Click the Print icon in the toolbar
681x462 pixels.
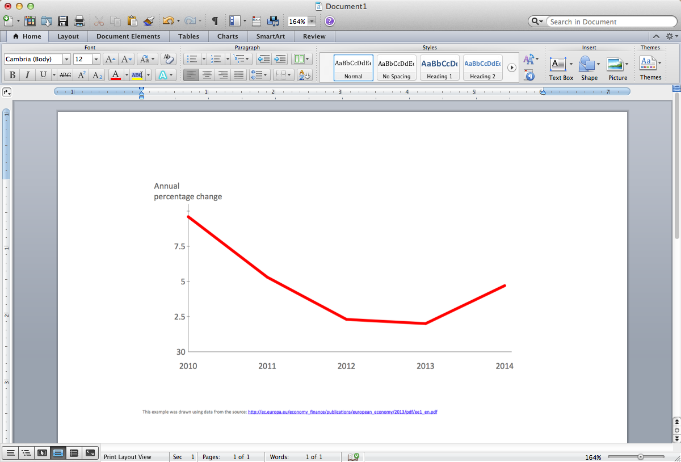(x=79, y=21)
